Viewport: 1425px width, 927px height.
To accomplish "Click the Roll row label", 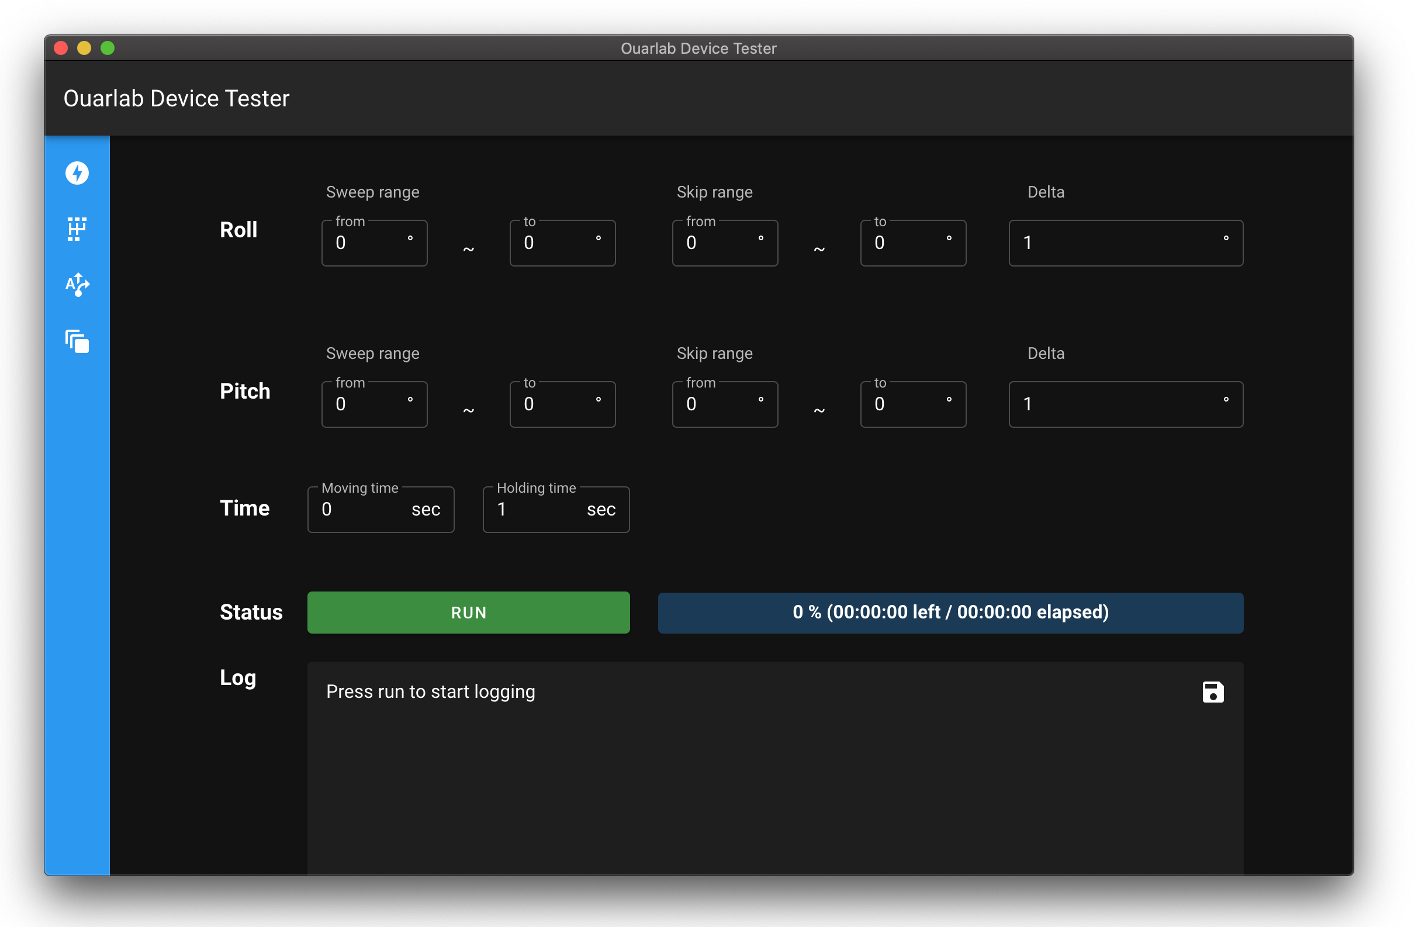I will pyautogui.click(x=238, y=230).
